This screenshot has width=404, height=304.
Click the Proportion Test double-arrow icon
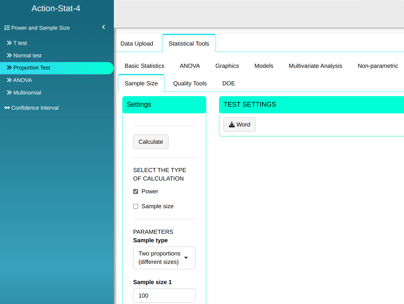point(9,68)
